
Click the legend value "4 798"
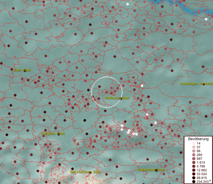(x=201, y=166)
